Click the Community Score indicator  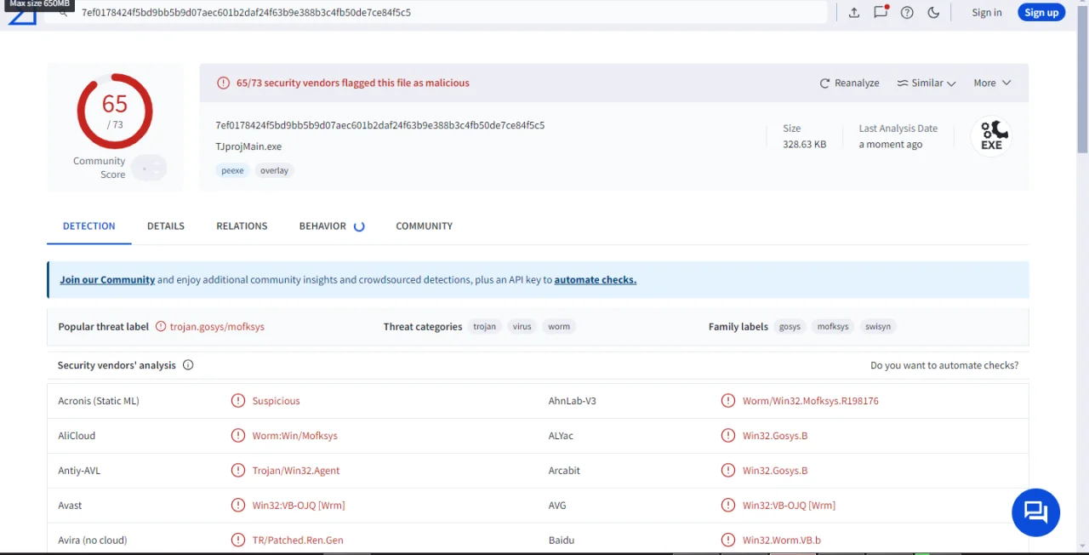tap(150, 168)
